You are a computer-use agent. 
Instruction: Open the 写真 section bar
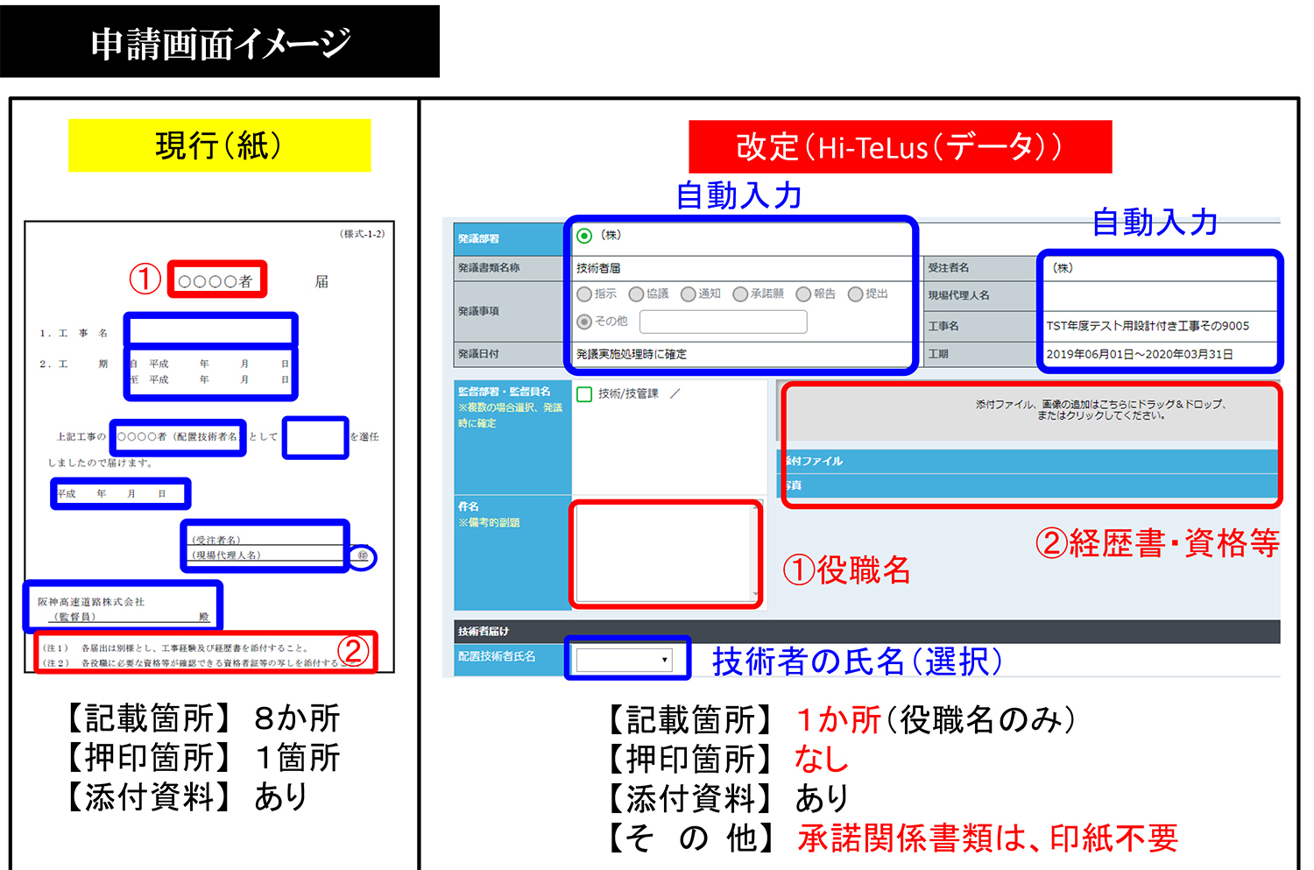[1032, 485]
